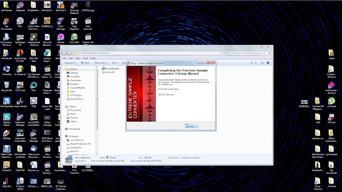The image size is (342, 192).
Task: Click the Open toolbar button in Explorer
Action: (85, 63)
